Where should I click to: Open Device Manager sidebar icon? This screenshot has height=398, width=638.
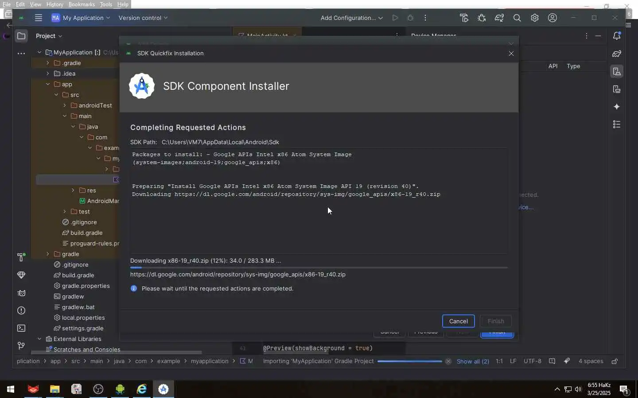point(617,71)
